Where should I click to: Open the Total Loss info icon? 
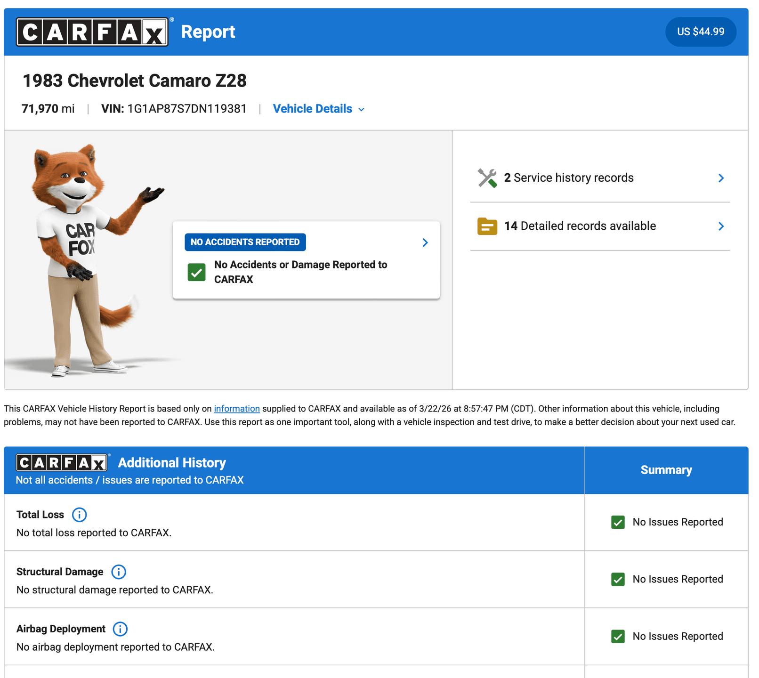click(79, 515)
